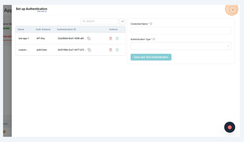Viewport: 244px width, 142px height.
Task: Copy the custom authChain authentication ID
Action: [x=89, y=50]
